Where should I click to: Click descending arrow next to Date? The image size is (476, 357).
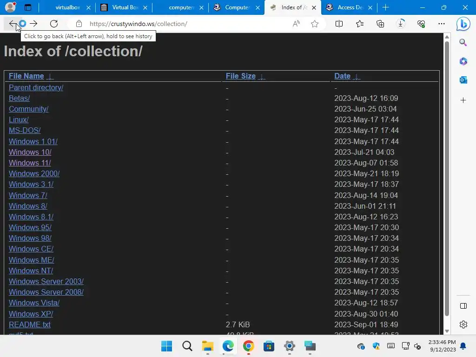click(357, 77)
